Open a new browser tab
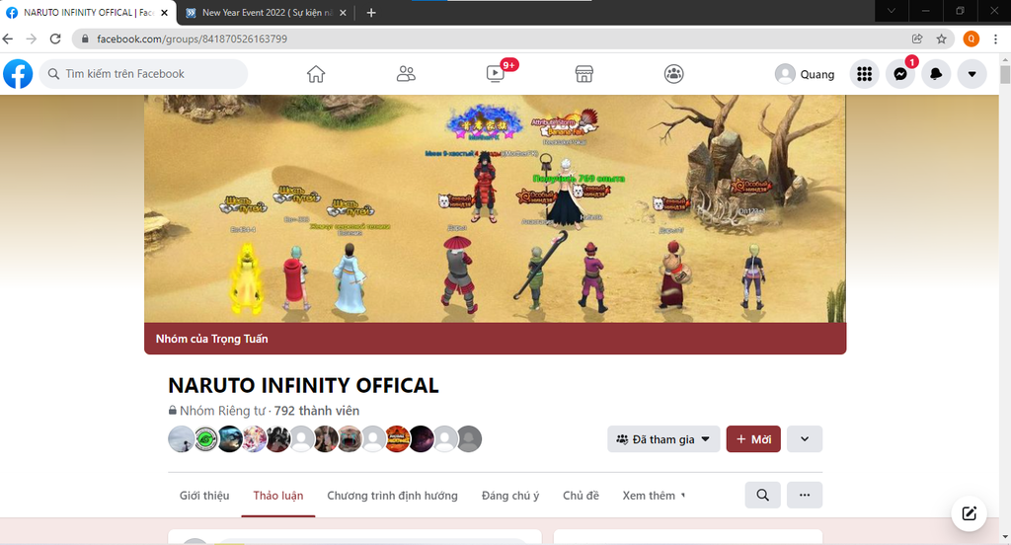Viewport: 1011px width, 545px height. [x=371, y=12]
